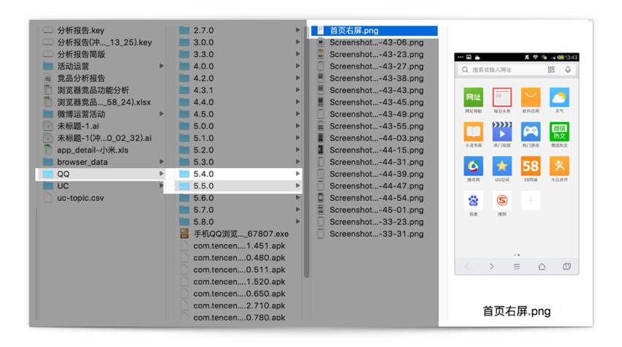Select file uc-topic.csv
The width and height of the screenshot is (622, 347).
80,198
